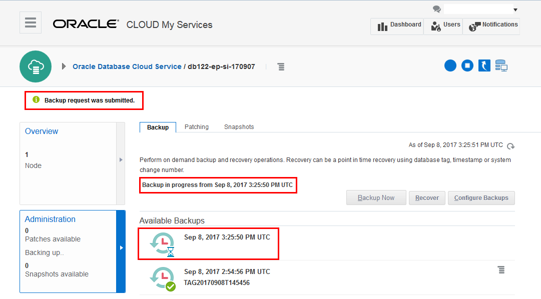This screenshot has width=541, height=299.
Task: Switch to the Patching tab
Action: pyautogui.click(x=197, y=127)
